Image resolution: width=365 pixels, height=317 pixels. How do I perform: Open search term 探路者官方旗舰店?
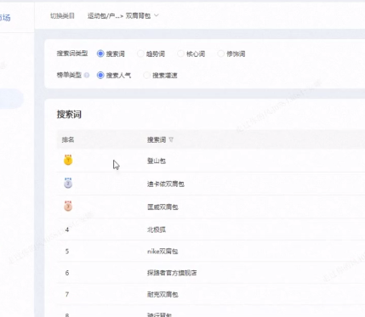[x=172, y=273]
